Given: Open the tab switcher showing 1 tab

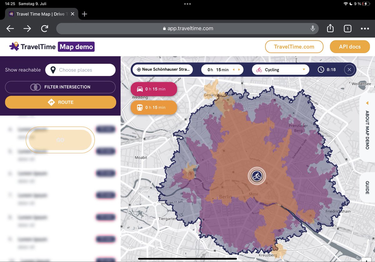Looking at the screenshot, I should point(347,29).
